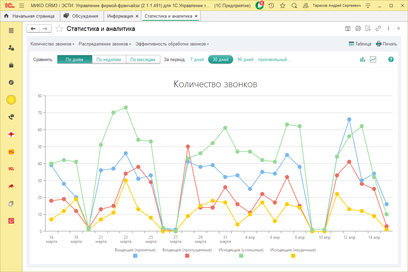
Task: Select compare 'По неделям' toggle
Action: click(109, 59)
